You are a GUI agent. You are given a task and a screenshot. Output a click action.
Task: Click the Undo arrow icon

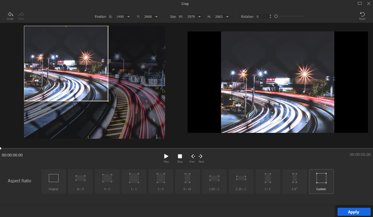pyautogui.click(x=10, y=15)
